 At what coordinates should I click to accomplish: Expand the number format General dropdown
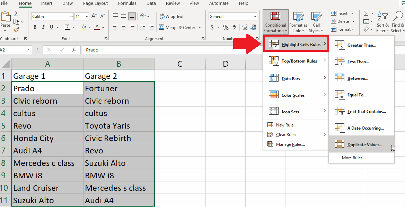click(x=254, y=16)
